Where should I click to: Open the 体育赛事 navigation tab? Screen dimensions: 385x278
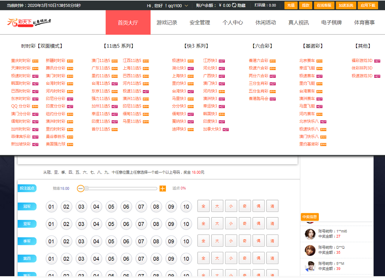tap(364, 22)
